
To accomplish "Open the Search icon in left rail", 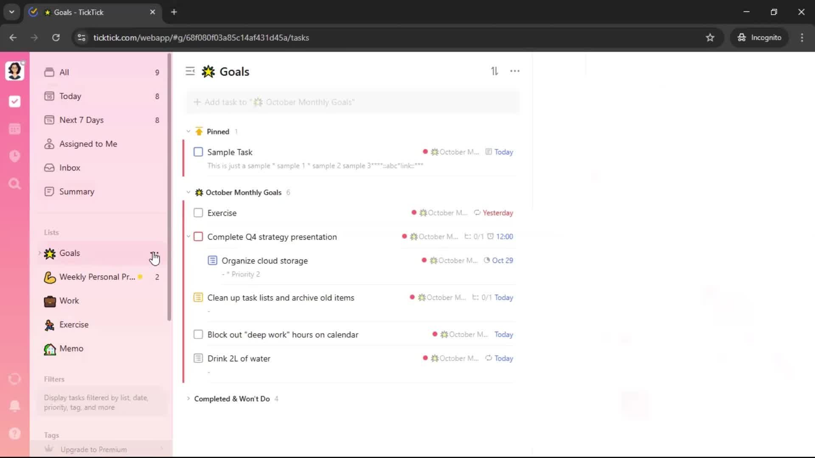I will coord(14,184).
